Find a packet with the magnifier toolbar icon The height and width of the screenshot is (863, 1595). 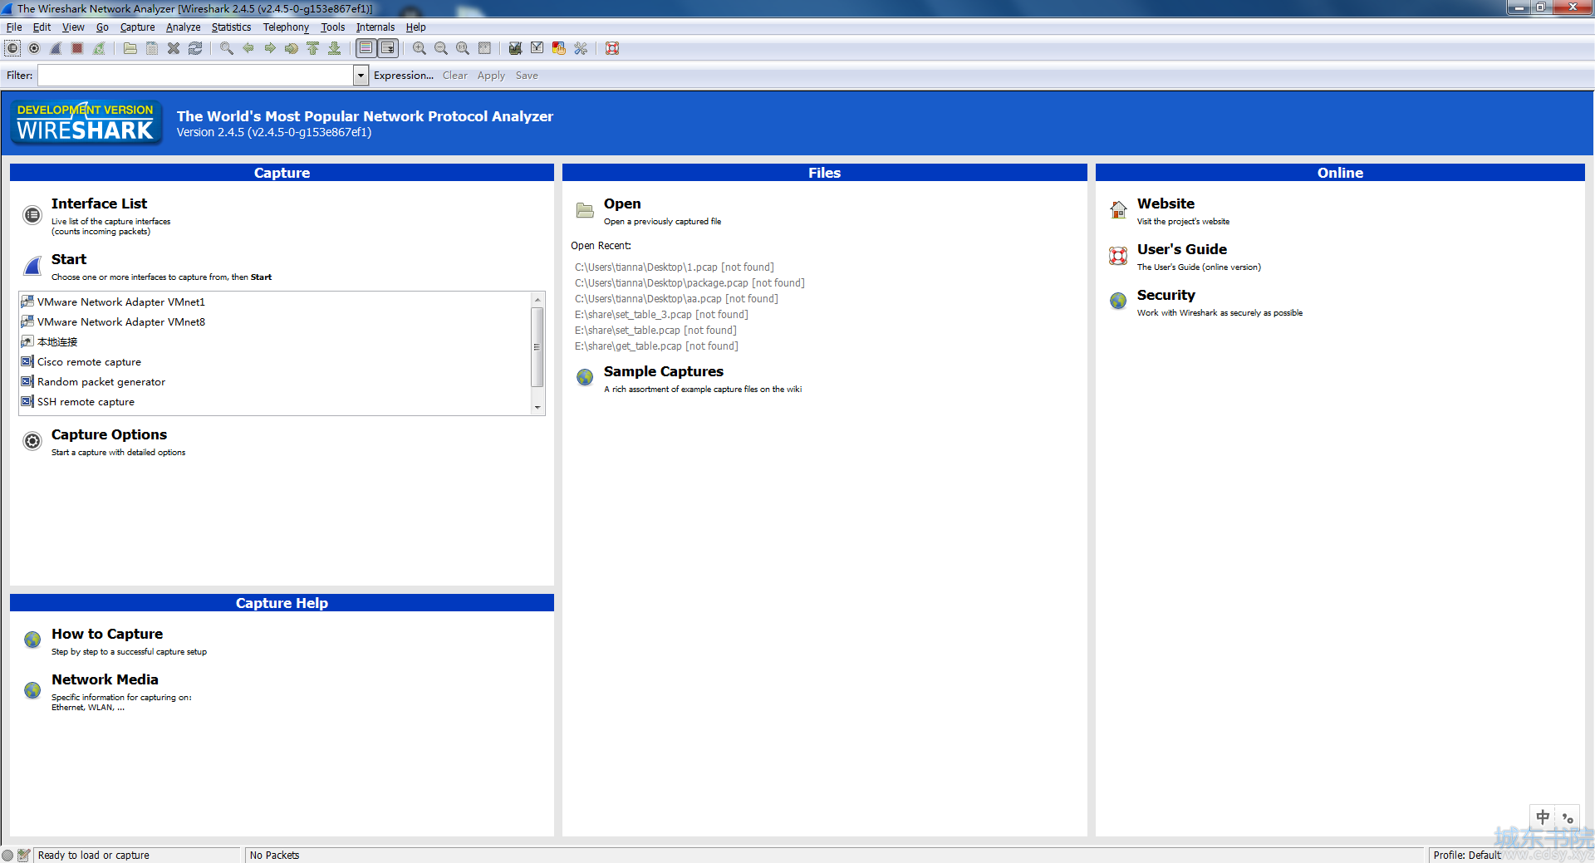(227, 48)
